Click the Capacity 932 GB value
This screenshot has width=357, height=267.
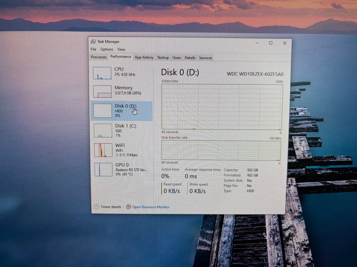pyautogui.click(x=253, y=170)
